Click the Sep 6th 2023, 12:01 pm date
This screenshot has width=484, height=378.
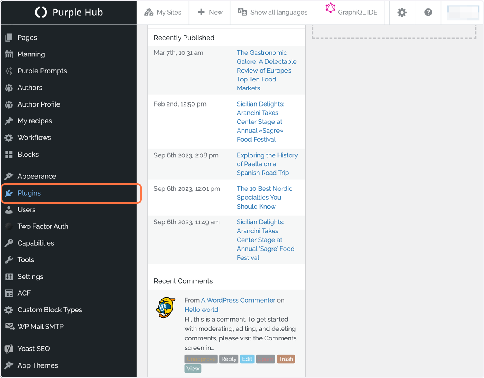(187, 189)
